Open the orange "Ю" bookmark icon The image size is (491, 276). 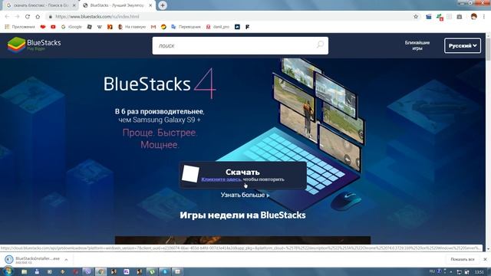(110, 27)
